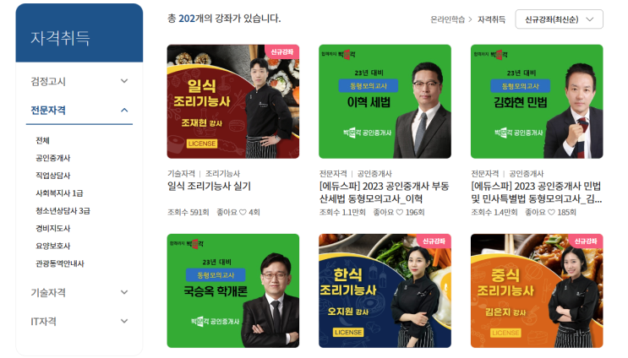Open the 신규강좌(최신순) sort dropdown

coord(559,19)
